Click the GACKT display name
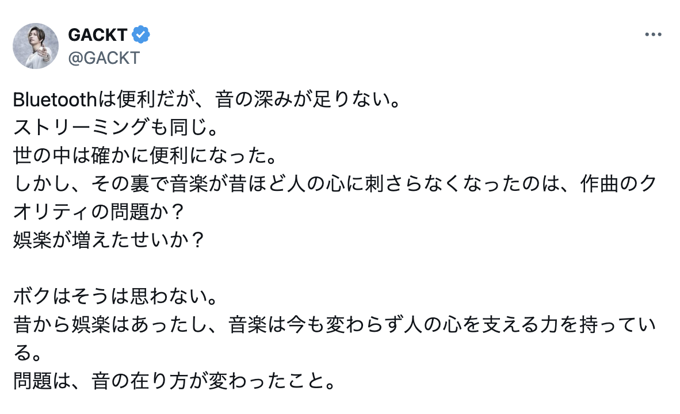Screen dimensions: 680x414 [98, 34]
